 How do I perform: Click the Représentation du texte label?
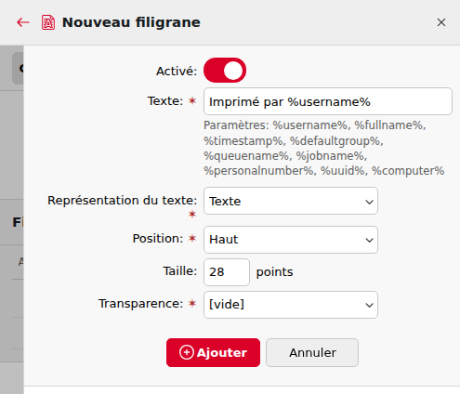tap(123, 201)
